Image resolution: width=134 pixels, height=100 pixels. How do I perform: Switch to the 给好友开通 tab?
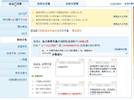[44, 4]
